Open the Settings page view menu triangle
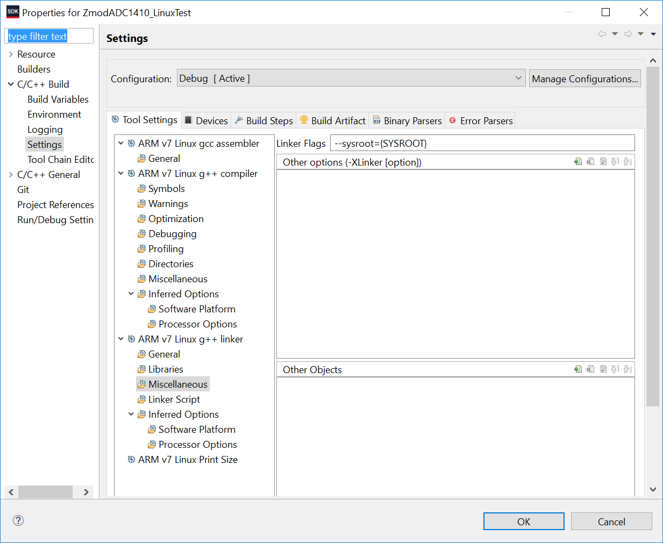663x543 pixels. (653, 34)
